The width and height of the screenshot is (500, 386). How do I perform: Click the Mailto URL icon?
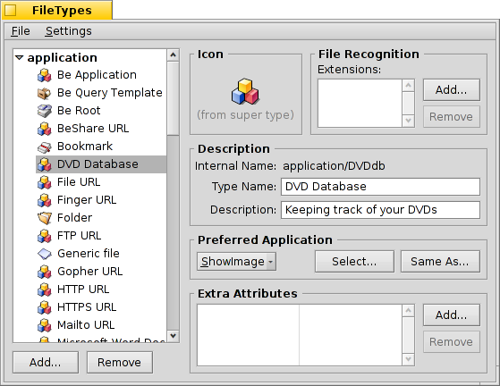(x=45, y=325)
